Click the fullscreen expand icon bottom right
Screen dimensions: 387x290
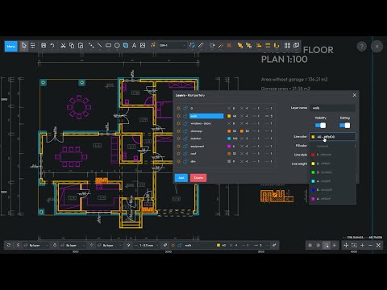coord(378,245)
